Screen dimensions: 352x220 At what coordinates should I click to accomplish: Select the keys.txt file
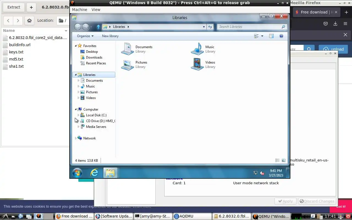tap(16, 52)
